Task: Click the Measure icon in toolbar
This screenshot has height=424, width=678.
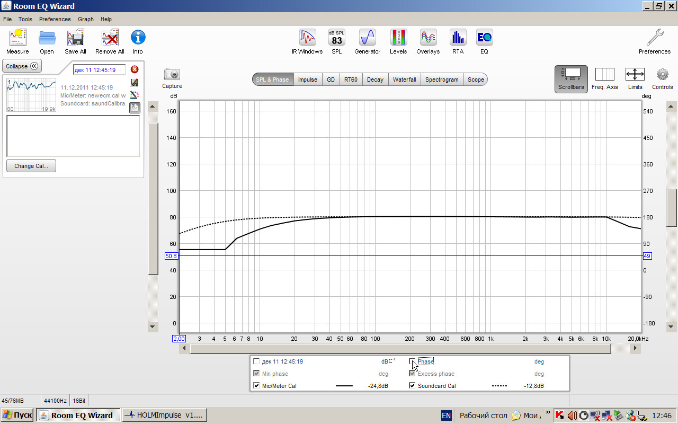Action: [17, 39]
